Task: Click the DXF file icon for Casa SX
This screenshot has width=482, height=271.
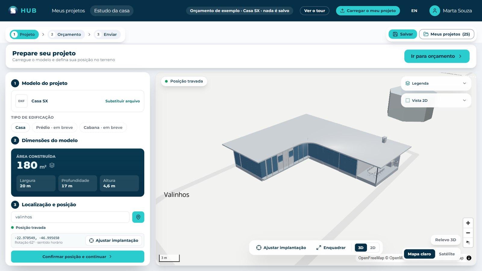Action: (21, 101)
